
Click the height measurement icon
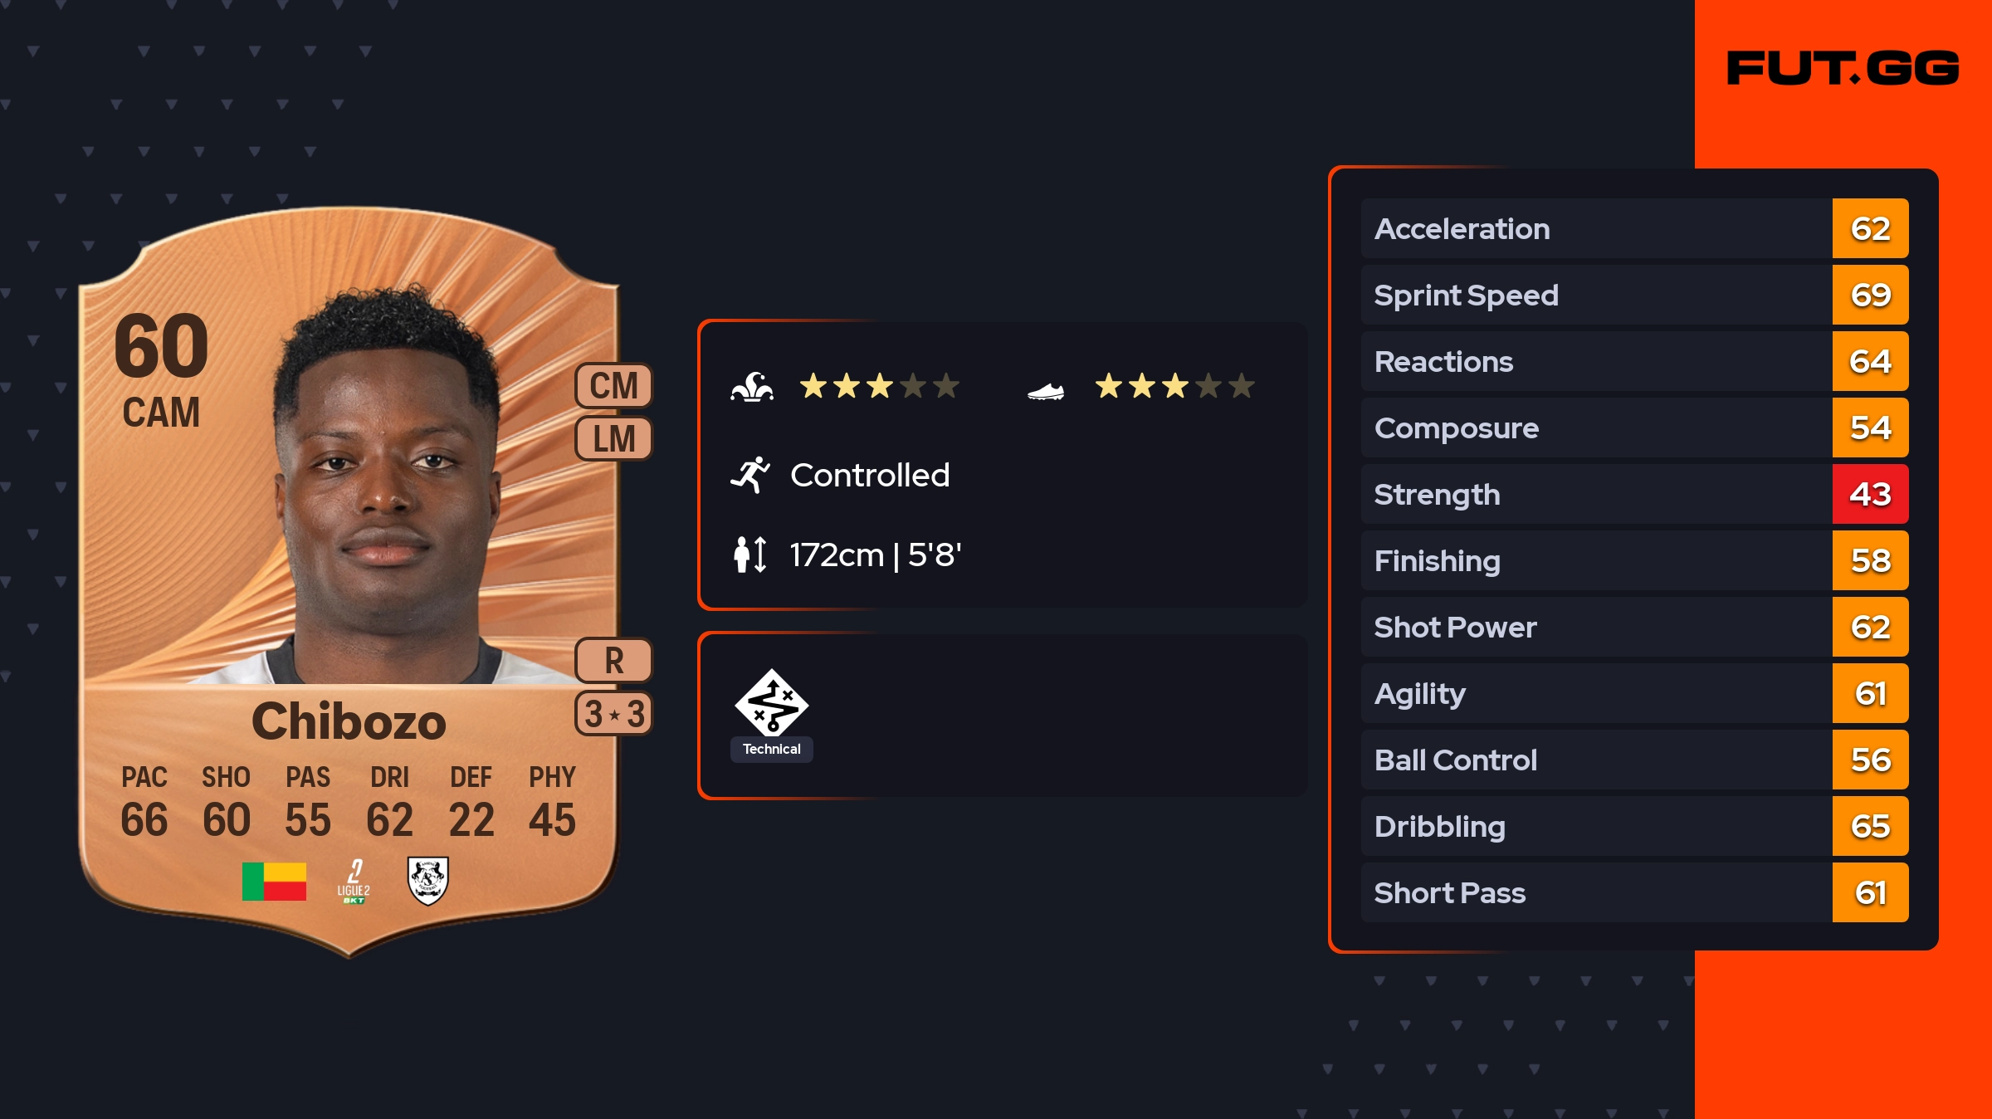pos(750,555)
